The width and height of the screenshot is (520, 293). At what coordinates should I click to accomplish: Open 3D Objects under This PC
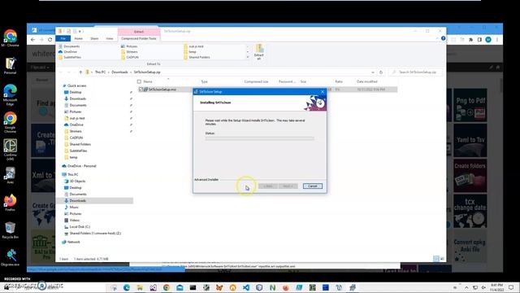(x=77, y=181)
